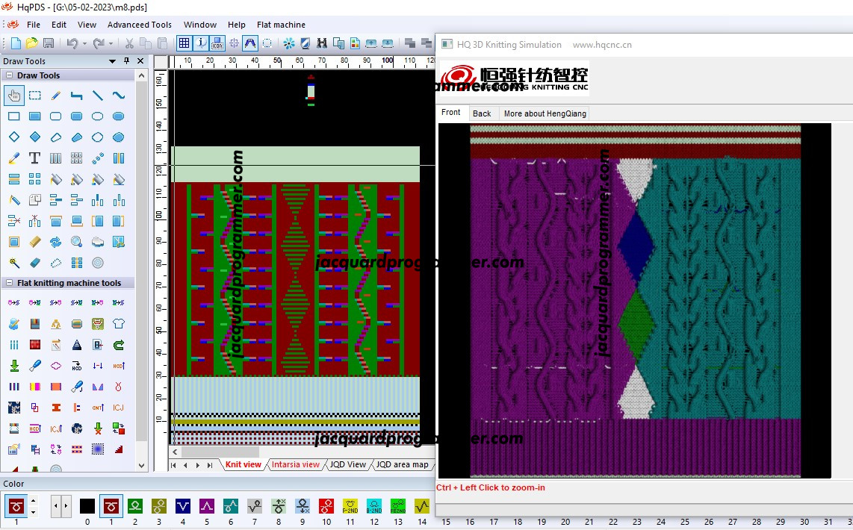Click the green down-arrow knitting machine tool
Viewport: 853px width, 530px height.
point(14,366)
